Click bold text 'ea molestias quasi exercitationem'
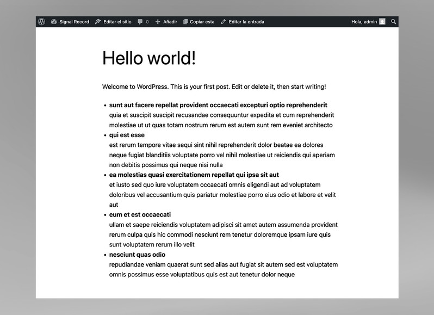The height and width of the screenshot is (315, 434). [194, 175]
